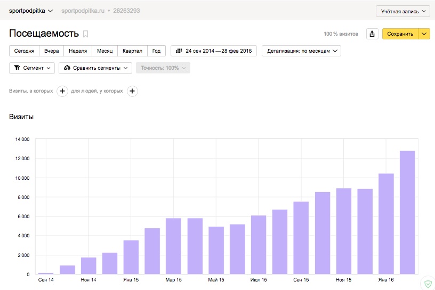This screenshot has width=435, height=290.
Task: Switch to the Квартал period
Action: coord(132,51)
